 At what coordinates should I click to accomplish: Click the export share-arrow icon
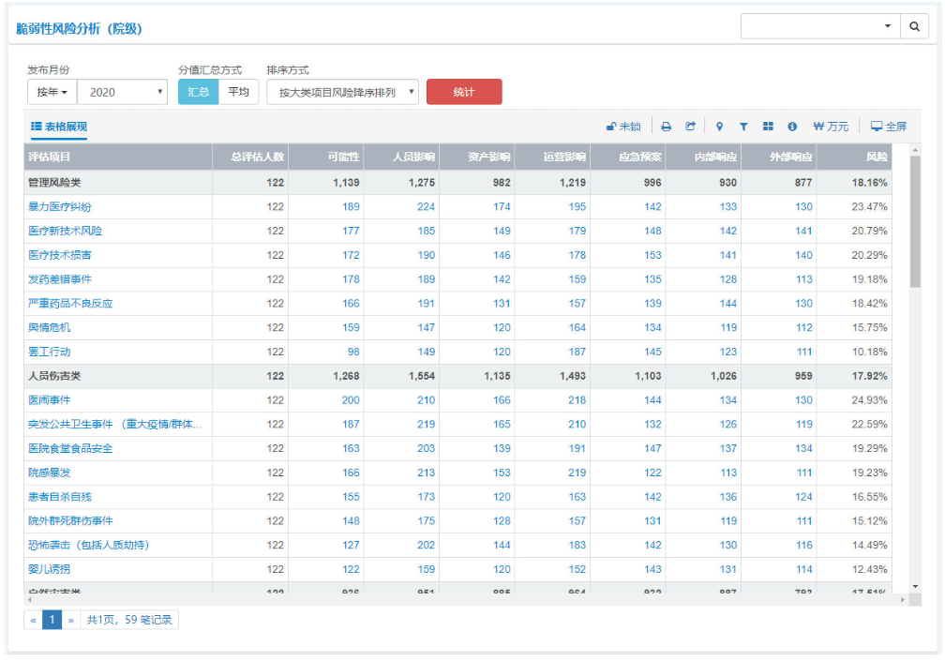[691, 127]
